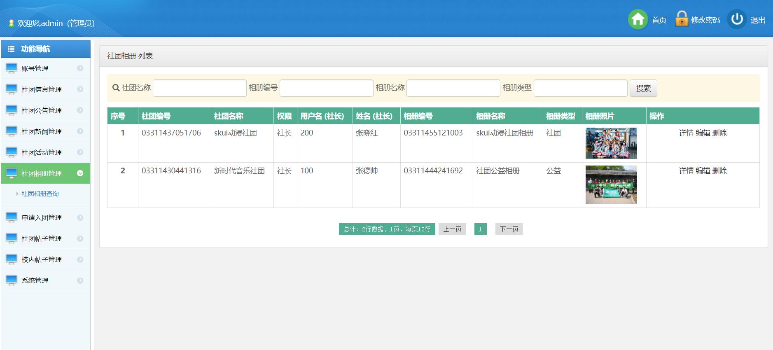The image size is (773, 350).
Task: Open the 账号管理 menu
Action: (46, 68)
